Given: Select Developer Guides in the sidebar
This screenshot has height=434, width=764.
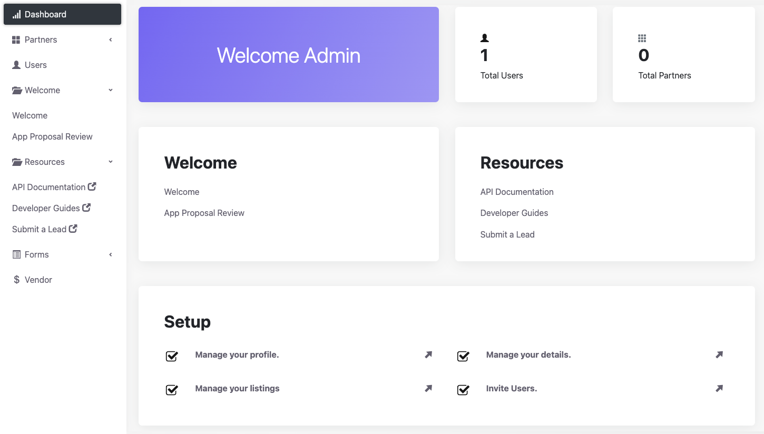Looking at the screenshot, I should coord(46,209).
